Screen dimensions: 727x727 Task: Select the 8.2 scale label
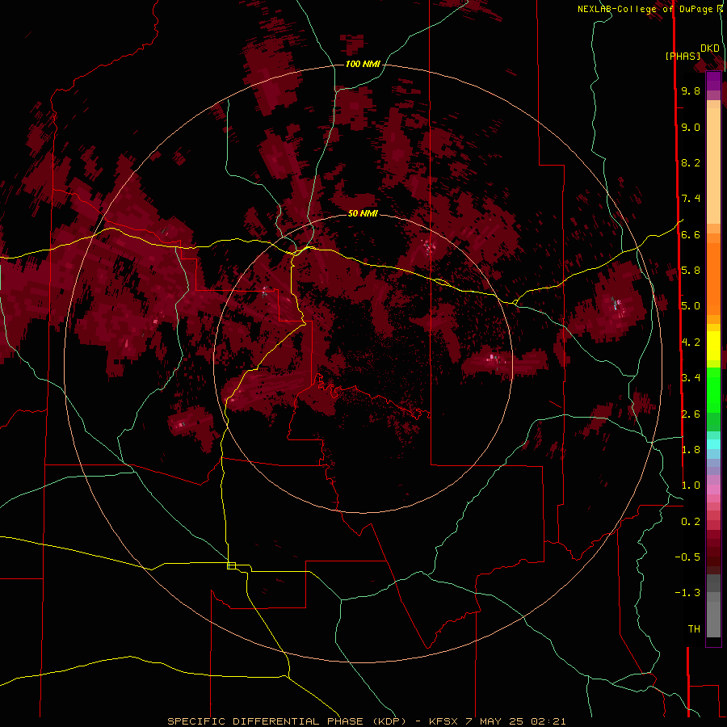pos(691,162)
